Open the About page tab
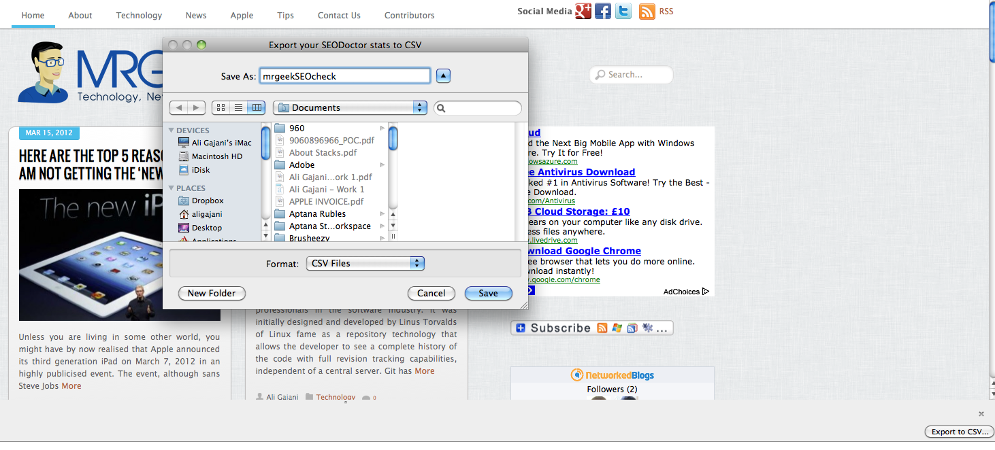 [80, 15]
